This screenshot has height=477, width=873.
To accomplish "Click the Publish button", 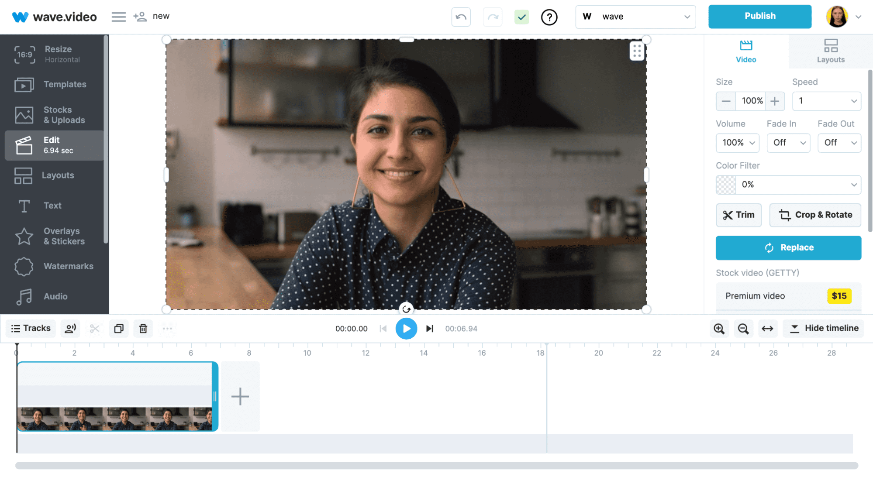I will pyautogui.click(x=759, y=16).
